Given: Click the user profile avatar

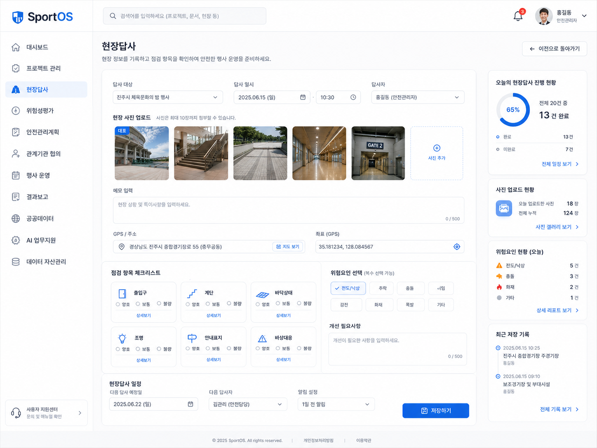Looking at the screenshot, I should coord(544,16).
